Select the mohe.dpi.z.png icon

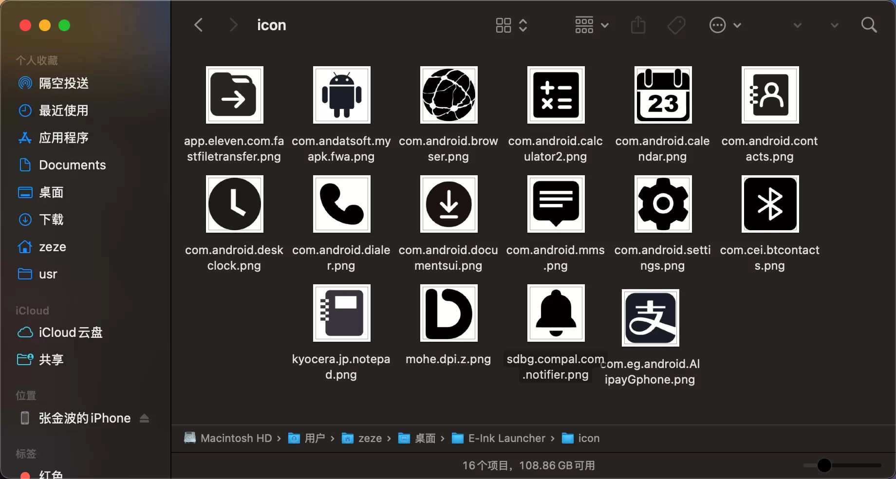pyautogui.click(x=448, y=313)
